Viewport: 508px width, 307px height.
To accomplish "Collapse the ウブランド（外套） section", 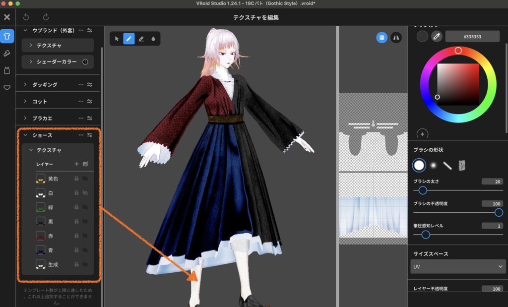I will [25, 30].
